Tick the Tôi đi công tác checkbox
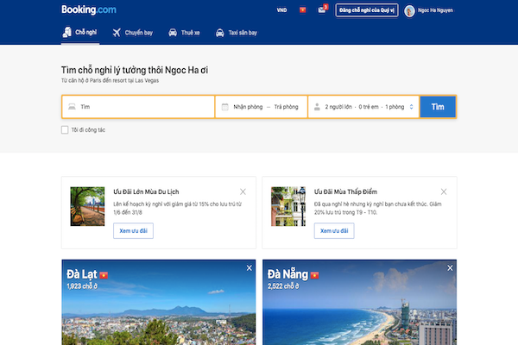 tap(65, 129)
